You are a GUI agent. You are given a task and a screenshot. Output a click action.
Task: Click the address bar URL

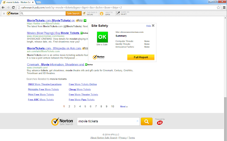pos(72,7)
